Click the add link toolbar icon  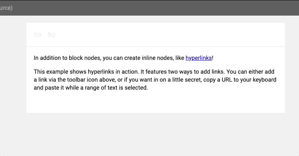coord(37,35)
